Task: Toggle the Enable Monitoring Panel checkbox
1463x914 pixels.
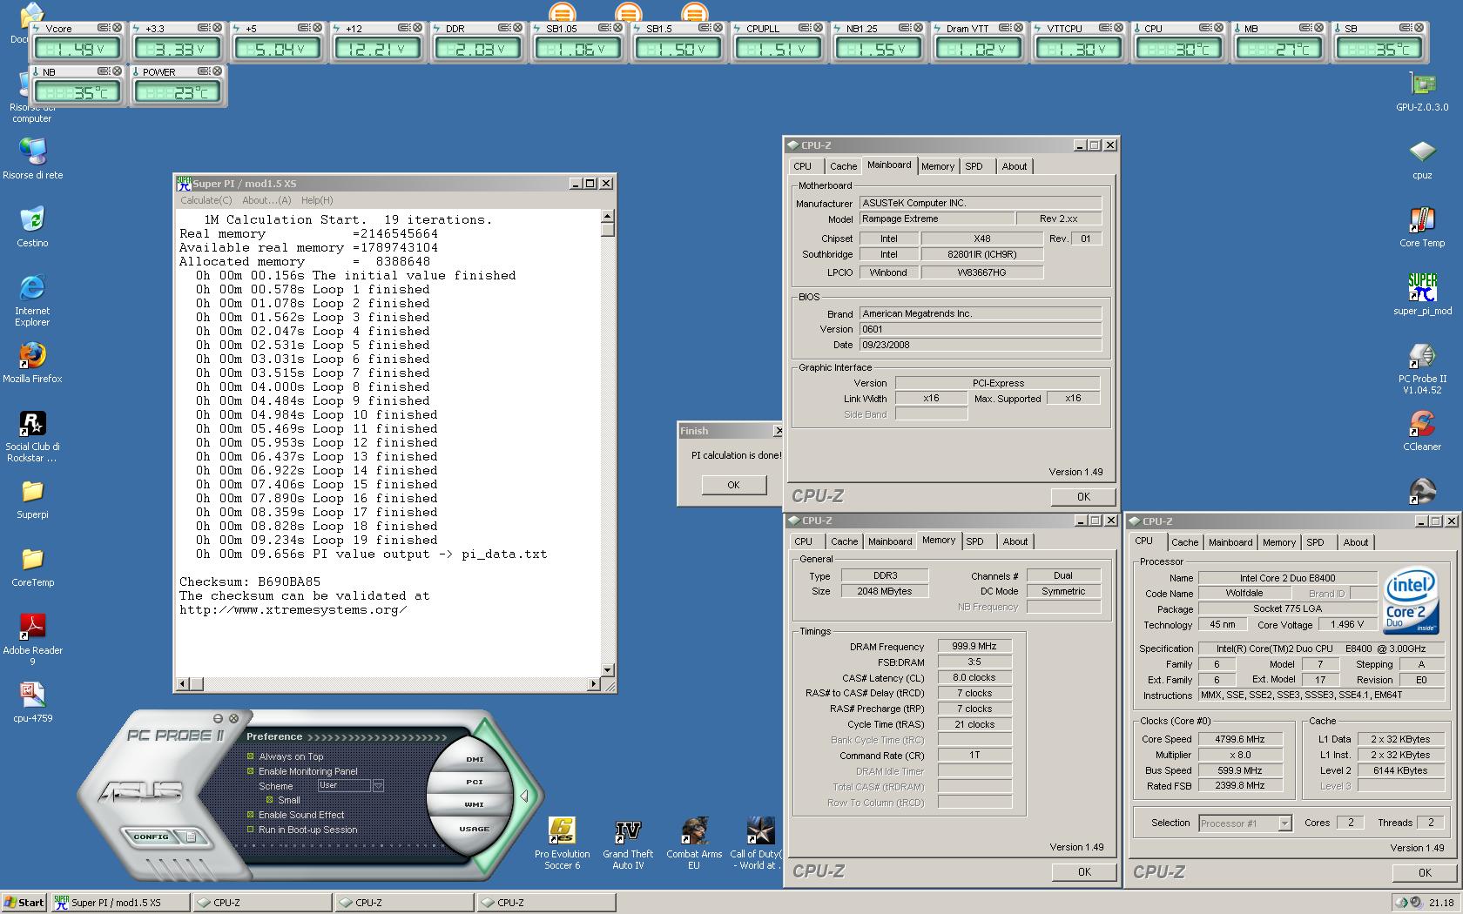Action: 251,771
